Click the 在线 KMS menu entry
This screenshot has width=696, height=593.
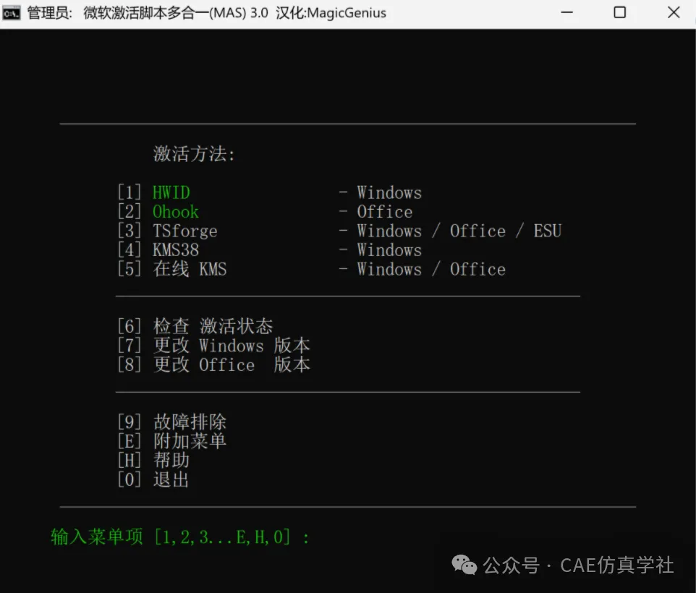(x=190, y=269)
